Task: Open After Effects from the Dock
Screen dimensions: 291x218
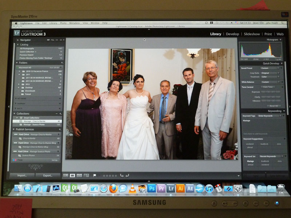Action: click(190, 189)
